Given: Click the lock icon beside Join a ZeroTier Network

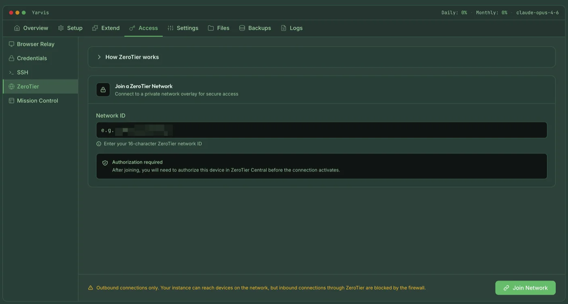Looking at the screenshot, I should tap(103, 90).
